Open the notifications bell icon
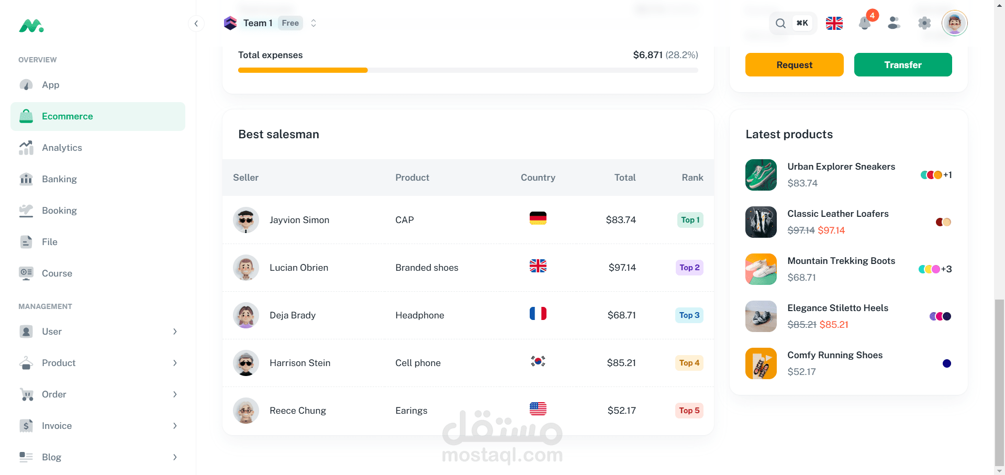This screenshot has height=475, width=1005. click(864, 24)
